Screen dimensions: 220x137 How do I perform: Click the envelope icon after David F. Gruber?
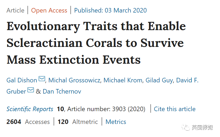[x=31, y=90]
